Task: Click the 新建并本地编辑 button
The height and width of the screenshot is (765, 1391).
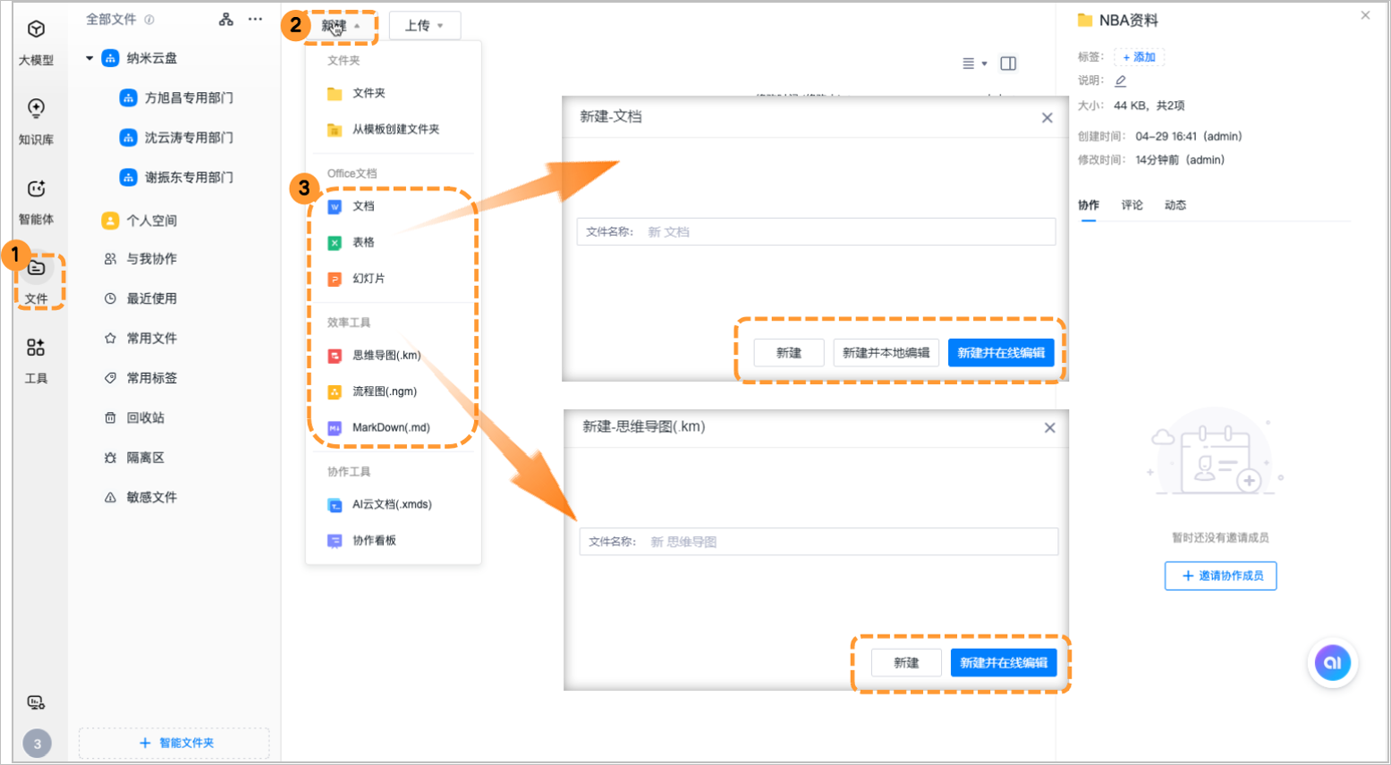Action: 886,353
